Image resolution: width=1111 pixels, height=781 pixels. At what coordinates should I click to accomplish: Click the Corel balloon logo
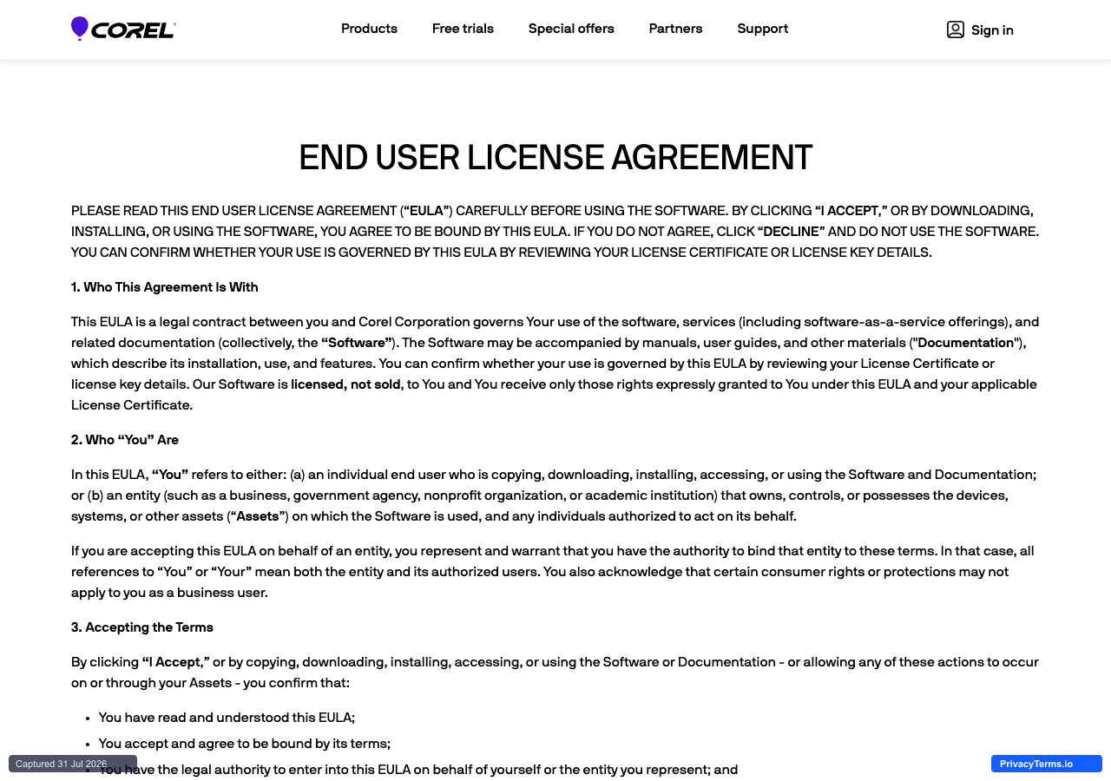point(123,29)
